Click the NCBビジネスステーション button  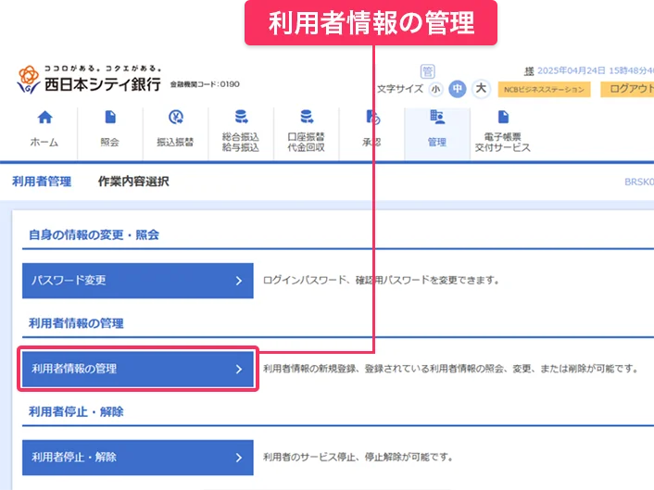coord(544,90)
